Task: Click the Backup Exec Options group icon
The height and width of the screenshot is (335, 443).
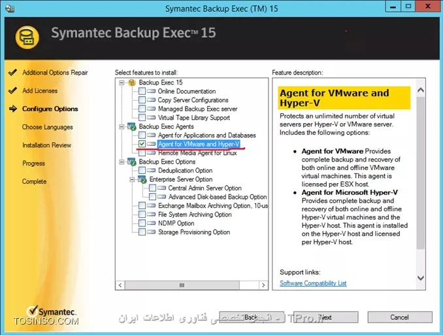Action: click(132, 162)
